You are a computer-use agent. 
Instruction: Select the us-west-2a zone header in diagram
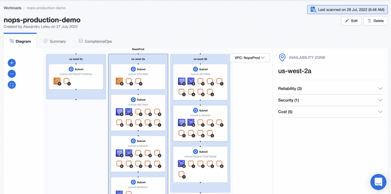(138, 59)
